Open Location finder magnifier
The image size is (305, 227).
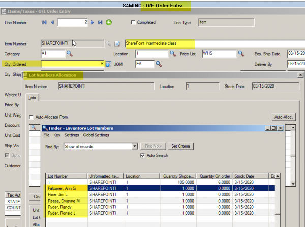[173, 53]
